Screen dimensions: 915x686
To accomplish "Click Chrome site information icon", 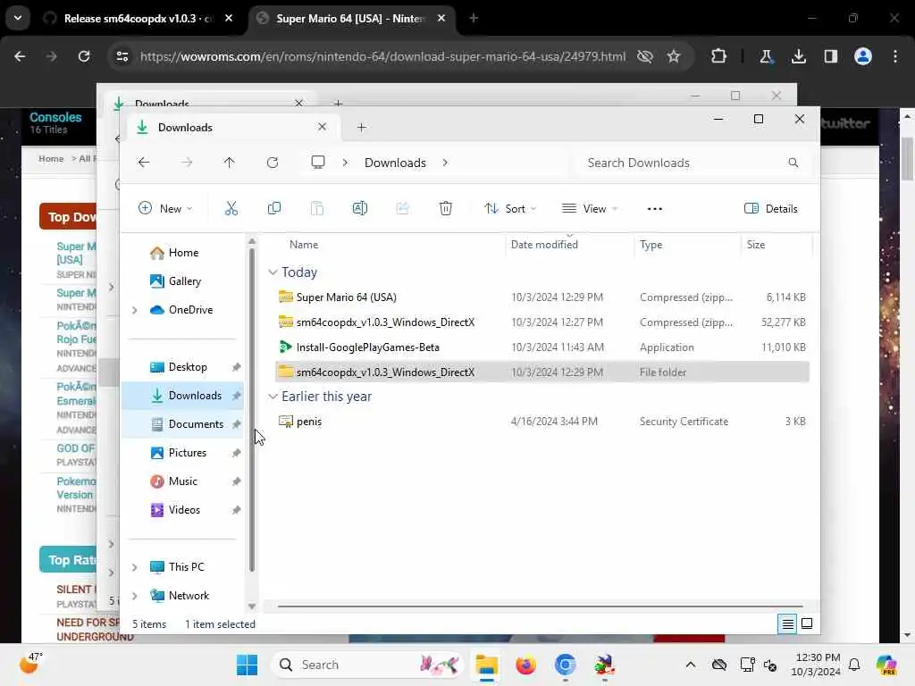I will [122, 56].
